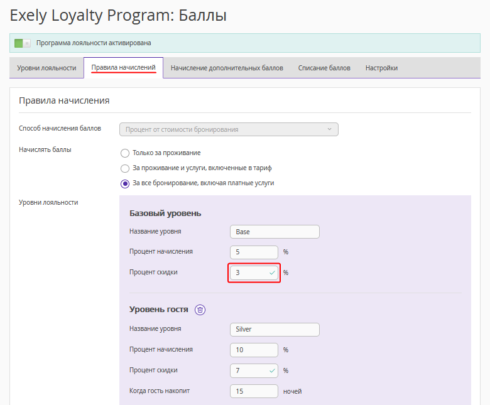Choose 'За проживание и услуги, включенные в тариф'
This screenshot has width=490, height=405.
(125, 168)
